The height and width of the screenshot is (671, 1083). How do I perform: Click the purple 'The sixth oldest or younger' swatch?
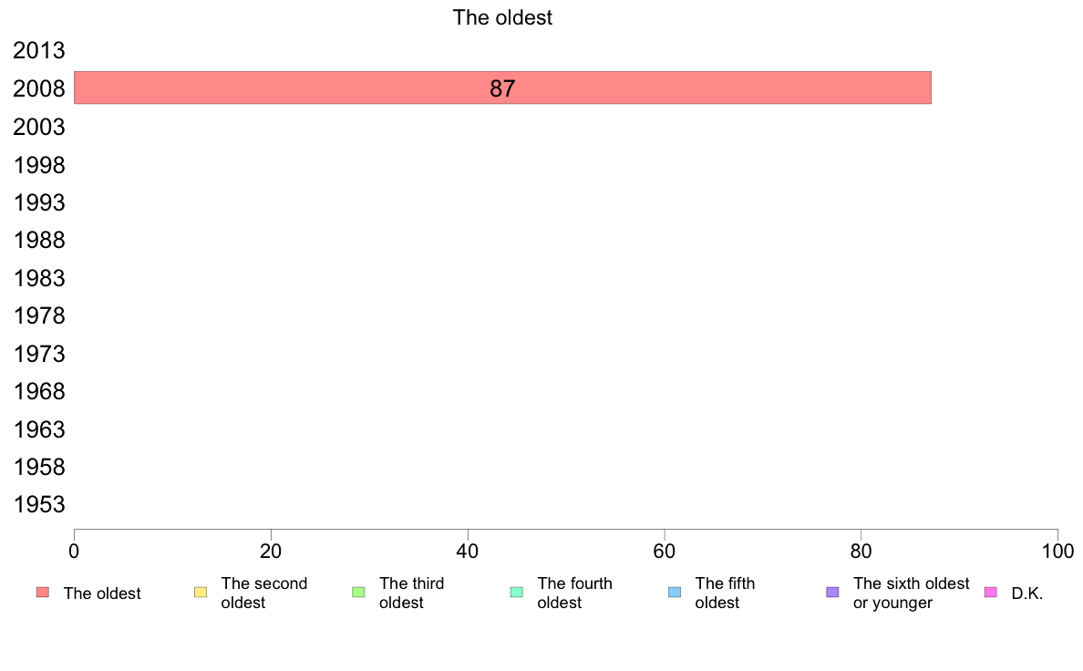833,593
